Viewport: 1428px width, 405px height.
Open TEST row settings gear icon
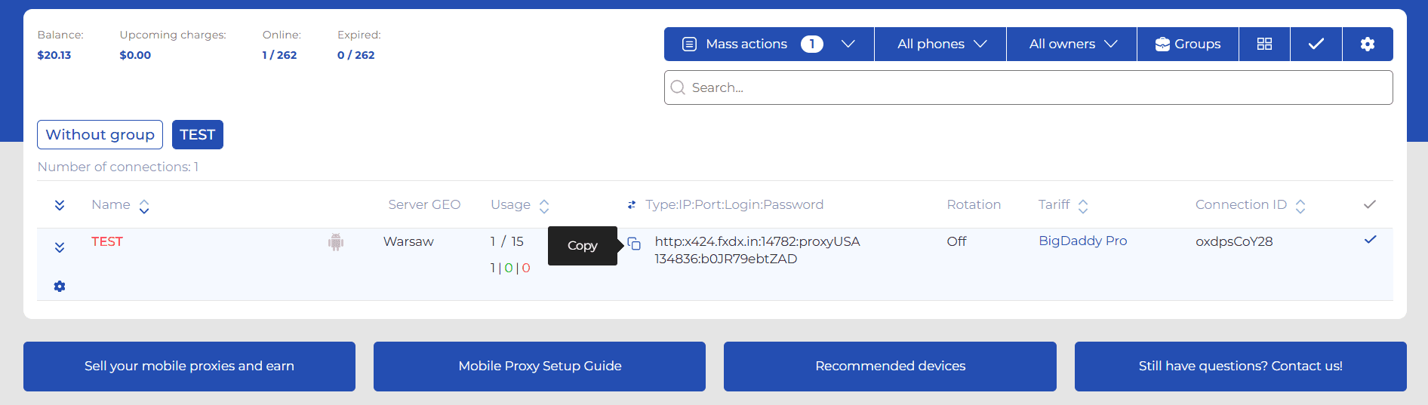(x=60, y=287)
